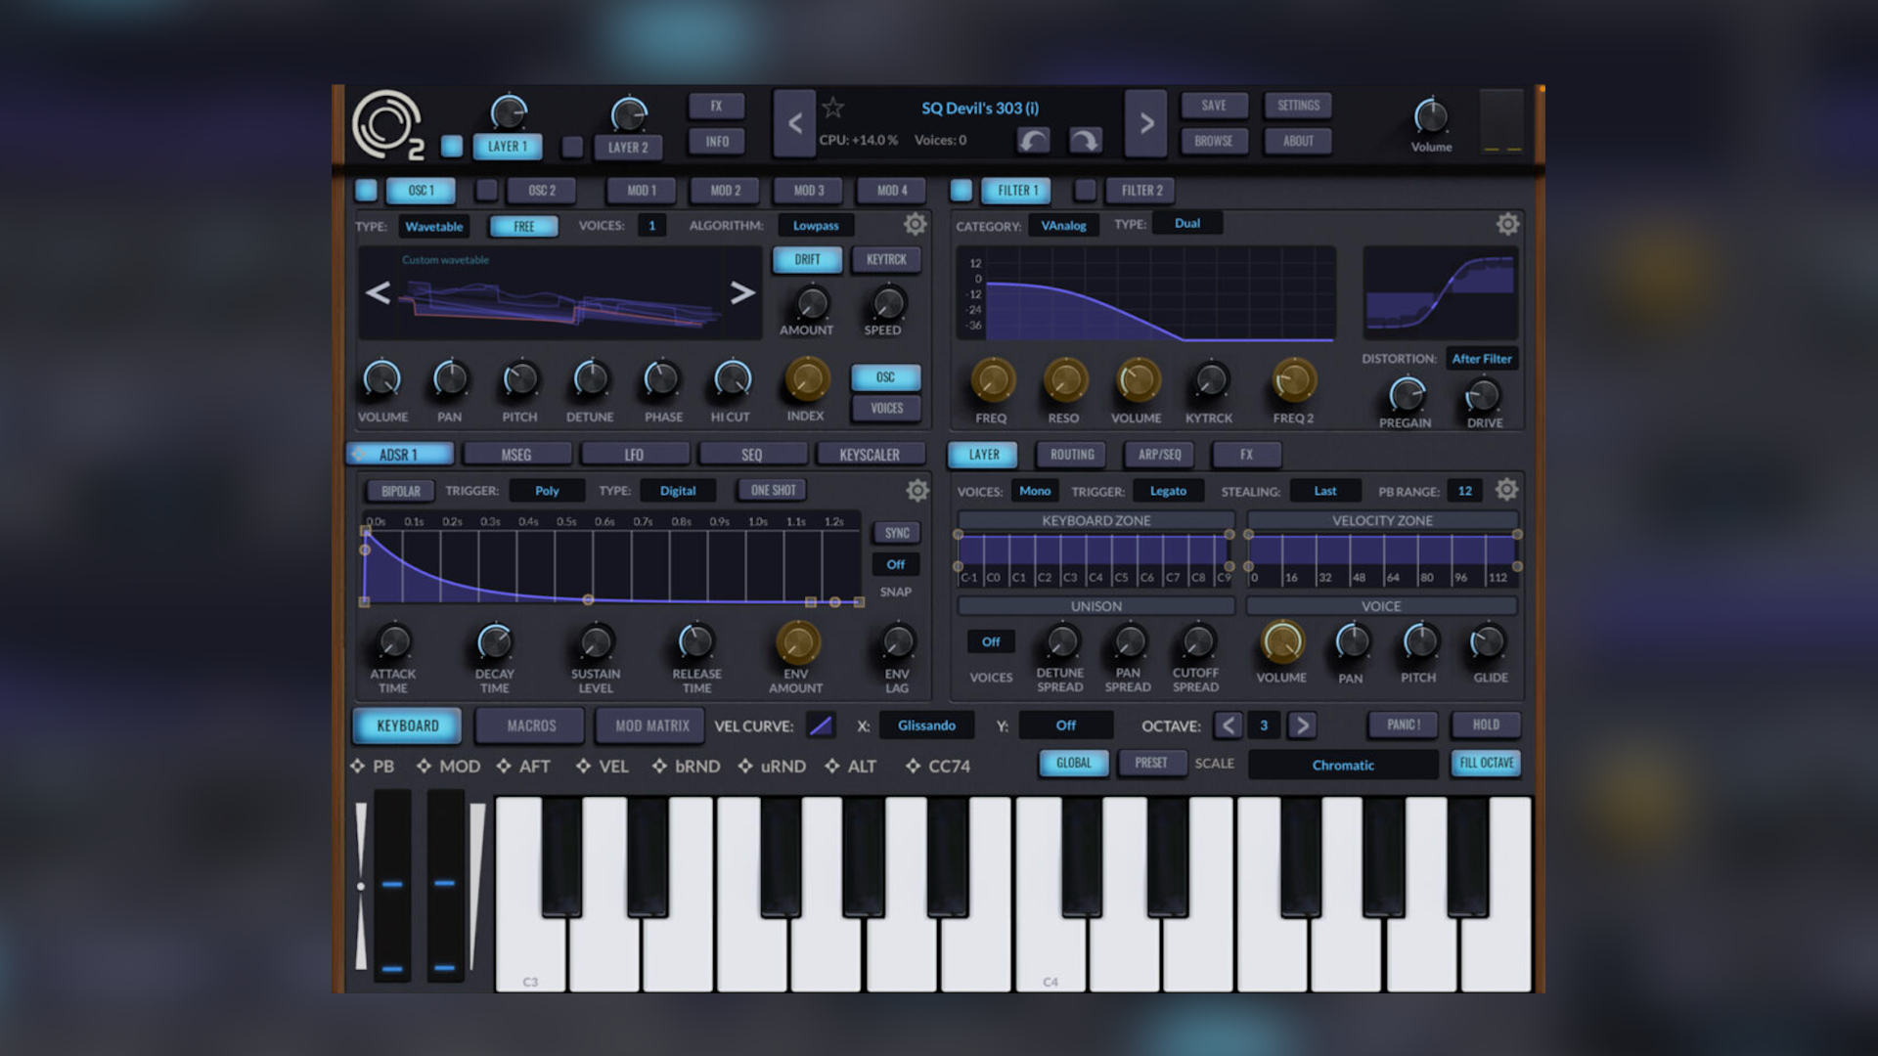Go to next wavetable arrow

pos(742,292)
